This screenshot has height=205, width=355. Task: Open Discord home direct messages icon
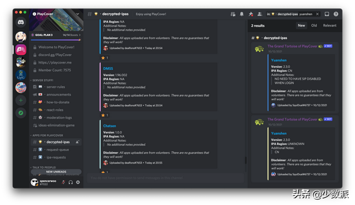coord(21,22)
